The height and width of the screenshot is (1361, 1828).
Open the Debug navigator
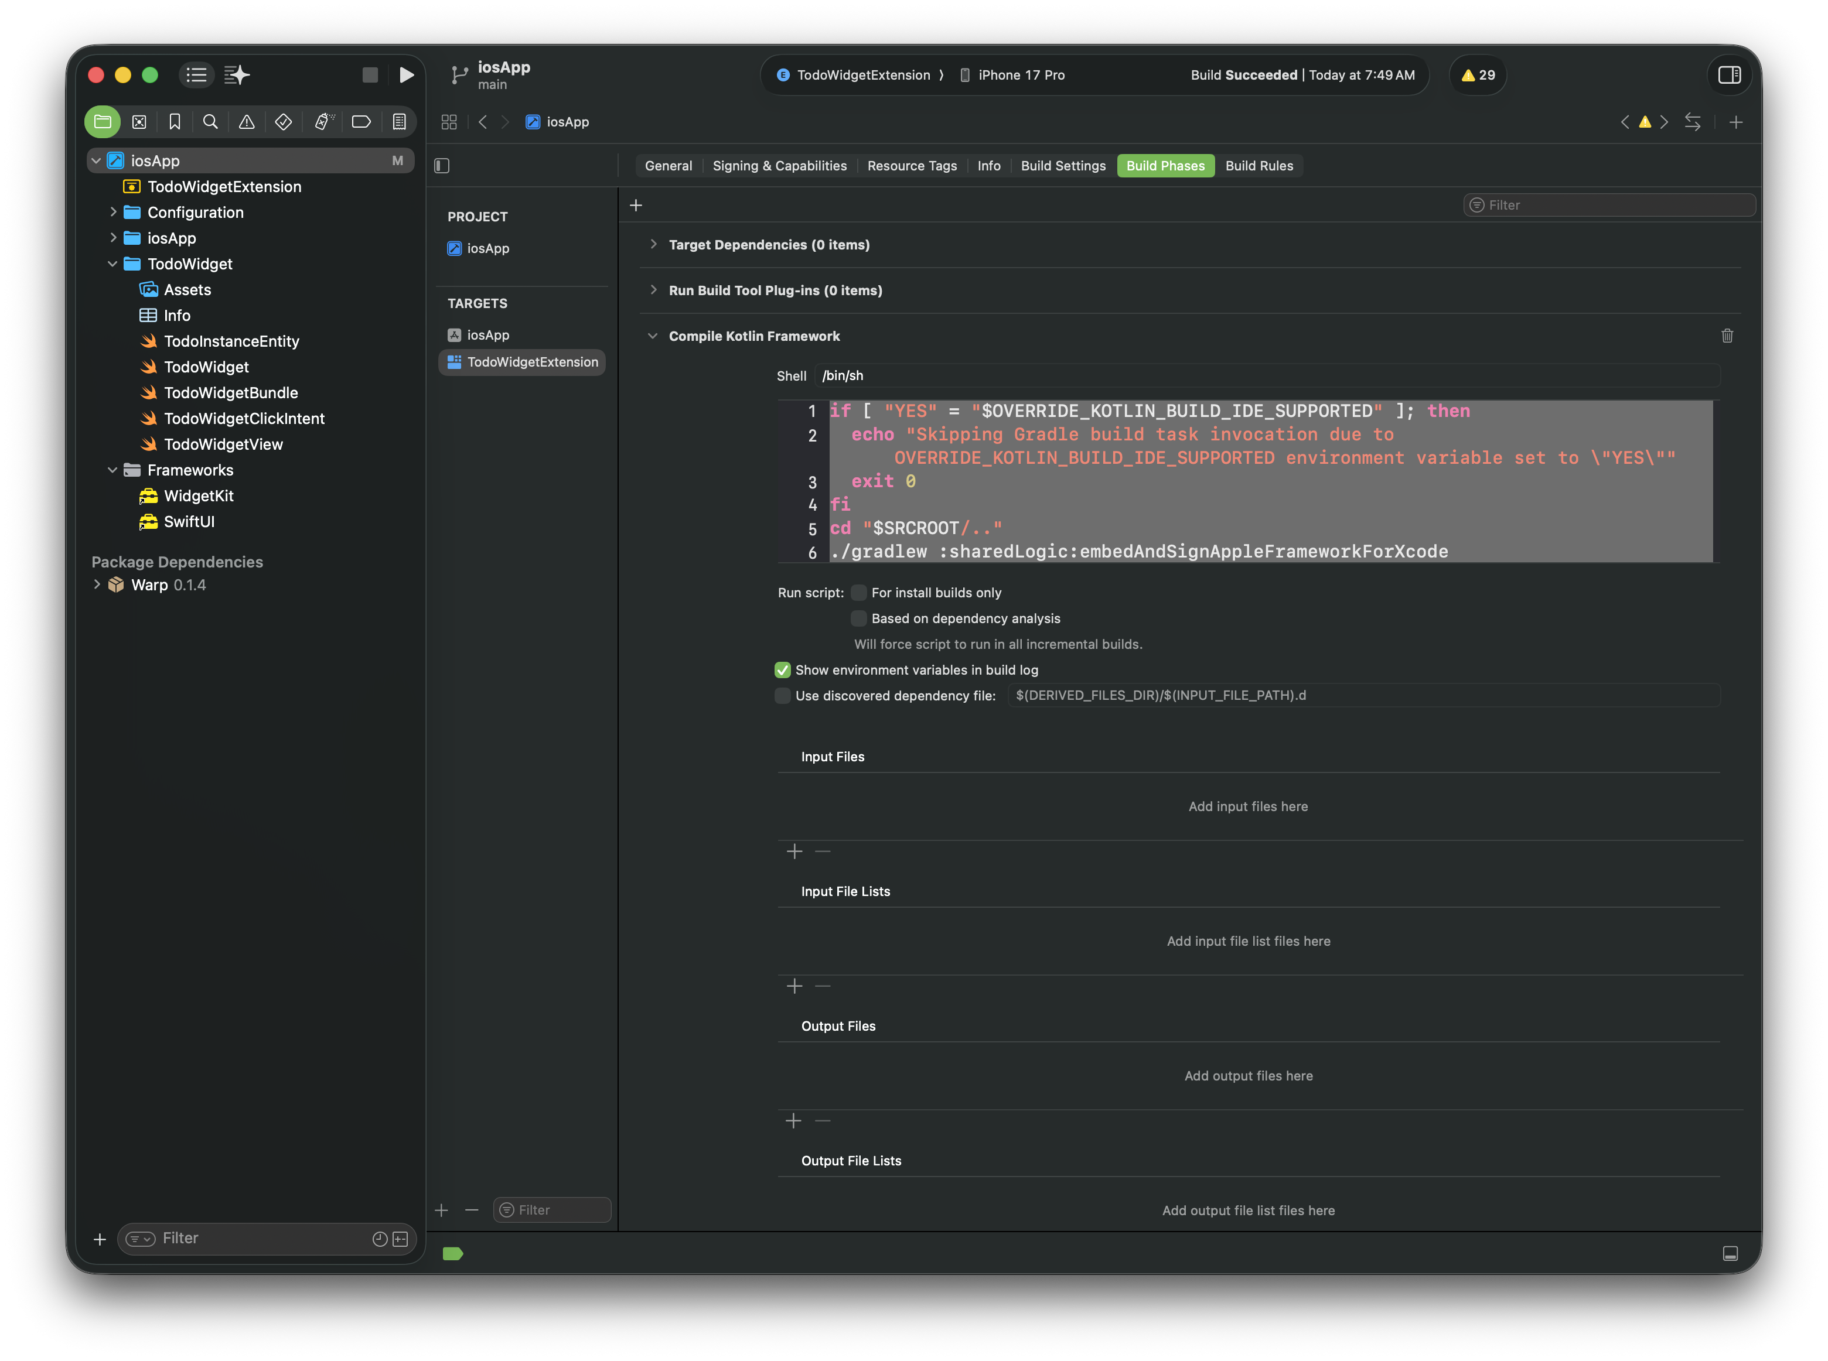323,122
